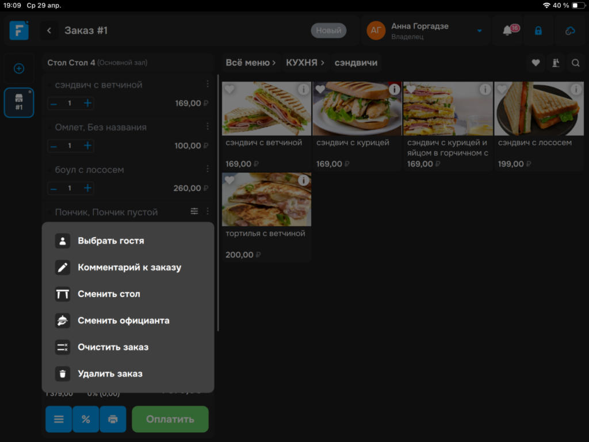Choose Очистить заказ
This screenshot has width=589, height=442.
pos(128,347)
